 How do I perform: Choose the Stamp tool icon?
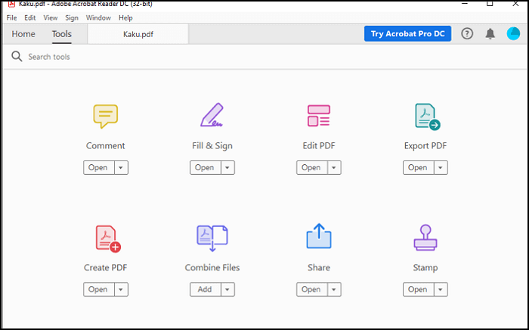click(x=425, y=237)
